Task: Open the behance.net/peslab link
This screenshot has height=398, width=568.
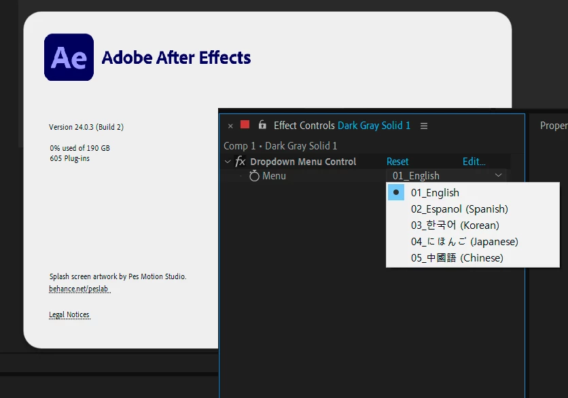Action: click(x=79, y=289)
